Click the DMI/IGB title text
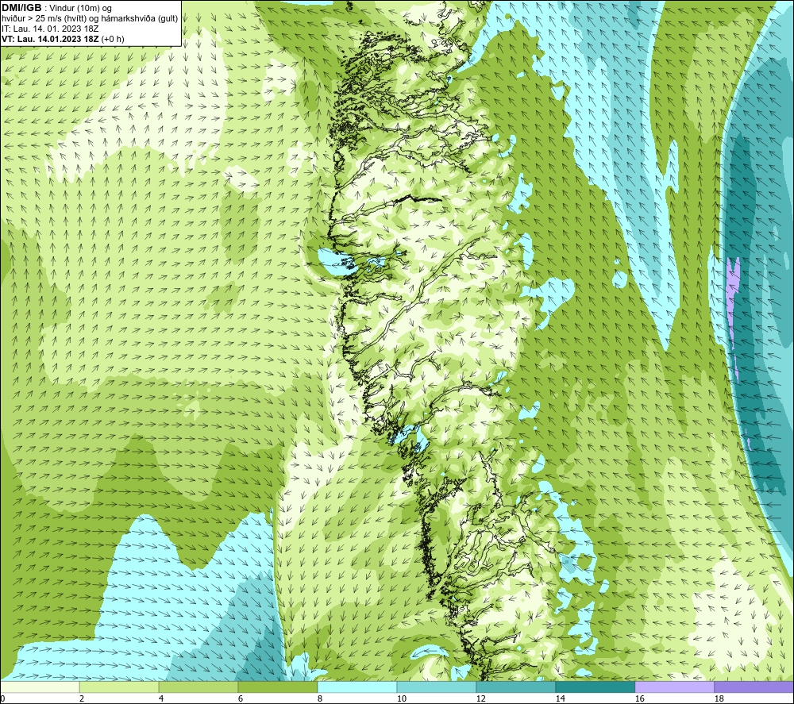The image size is (794, 704). [x=21, y=8]
